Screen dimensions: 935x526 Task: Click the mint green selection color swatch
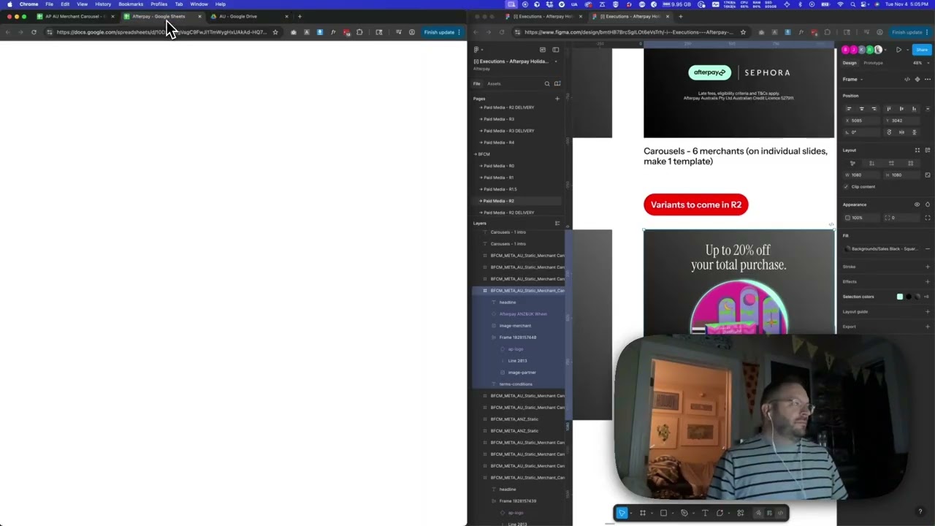pos(900,297)
